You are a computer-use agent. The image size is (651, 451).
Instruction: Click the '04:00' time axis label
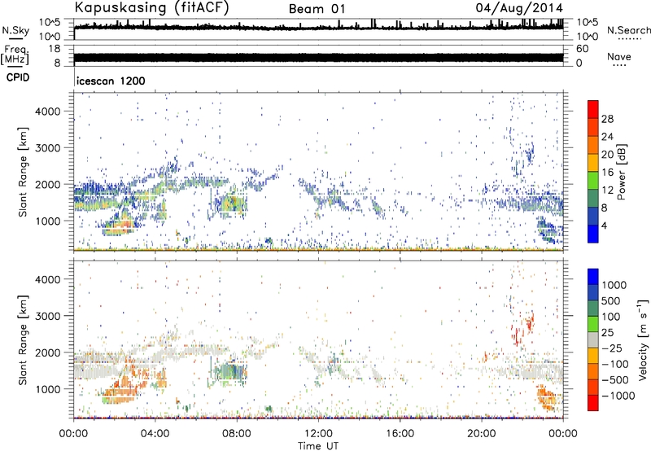pyautogui.click(x=155, y=434)
